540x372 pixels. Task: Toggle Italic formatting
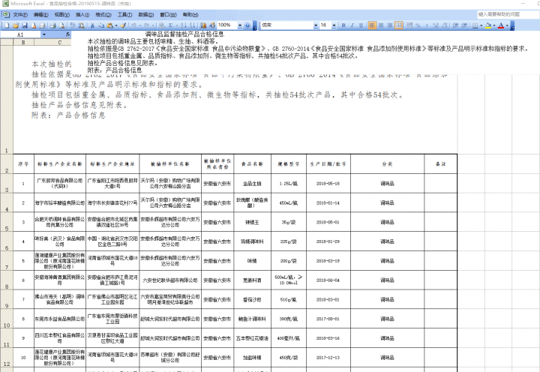point(352,25)
